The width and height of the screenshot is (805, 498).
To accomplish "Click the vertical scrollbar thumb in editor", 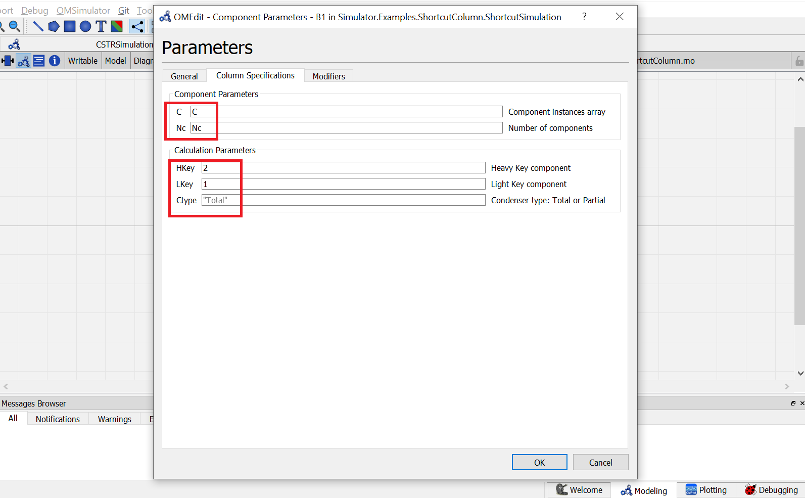I will coord(799,225).
